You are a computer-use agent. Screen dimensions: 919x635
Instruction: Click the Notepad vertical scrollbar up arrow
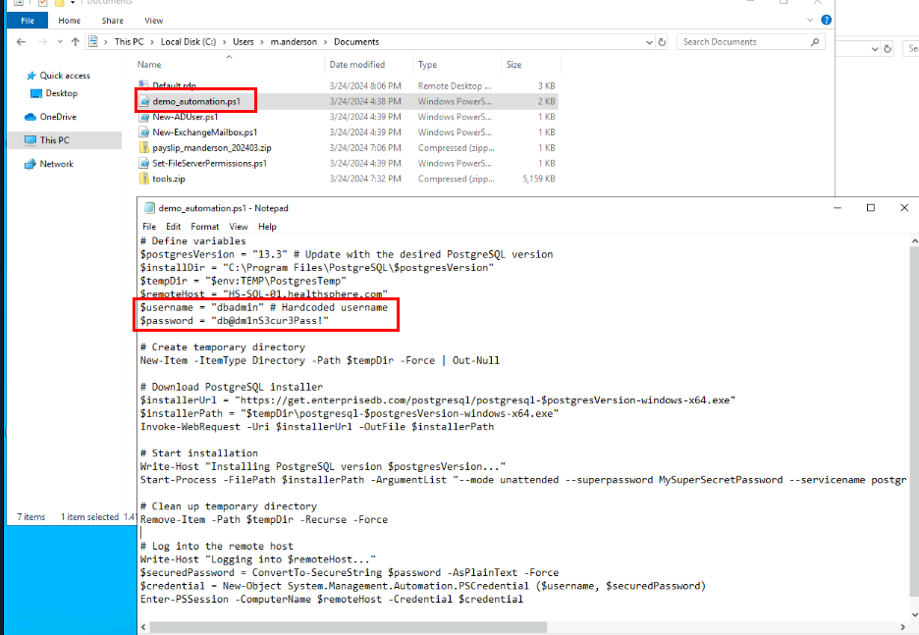point(914,240)
